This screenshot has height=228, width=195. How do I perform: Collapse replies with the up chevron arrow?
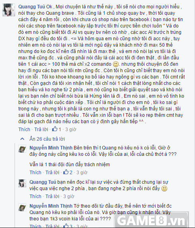tap(22, 139)
